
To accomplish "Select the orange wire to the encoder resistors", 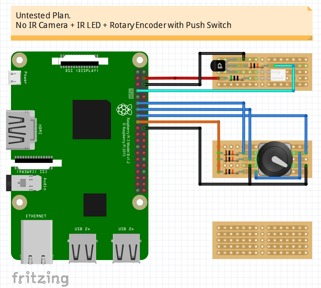I will click(178, 122).
